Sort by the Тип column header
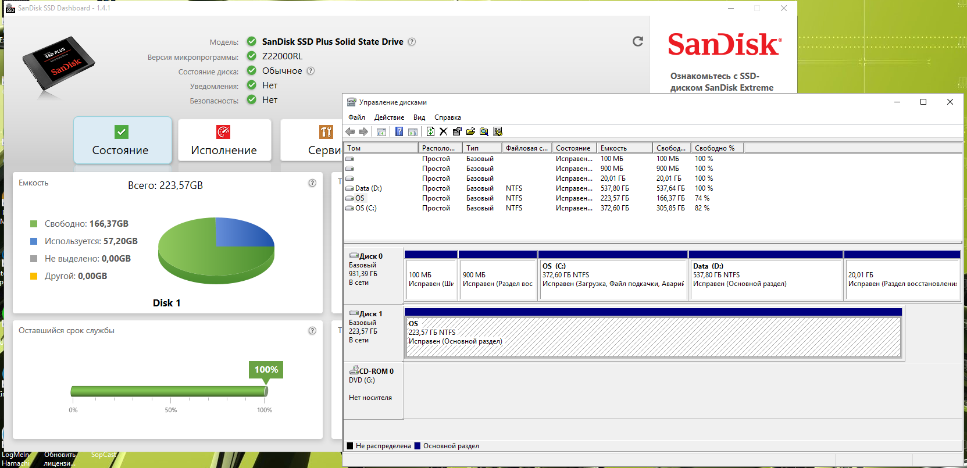Screen dimensions: 967x468 point(482,148)
